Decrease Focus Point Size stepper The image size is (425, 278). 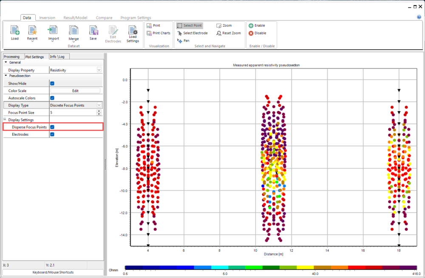99,114
